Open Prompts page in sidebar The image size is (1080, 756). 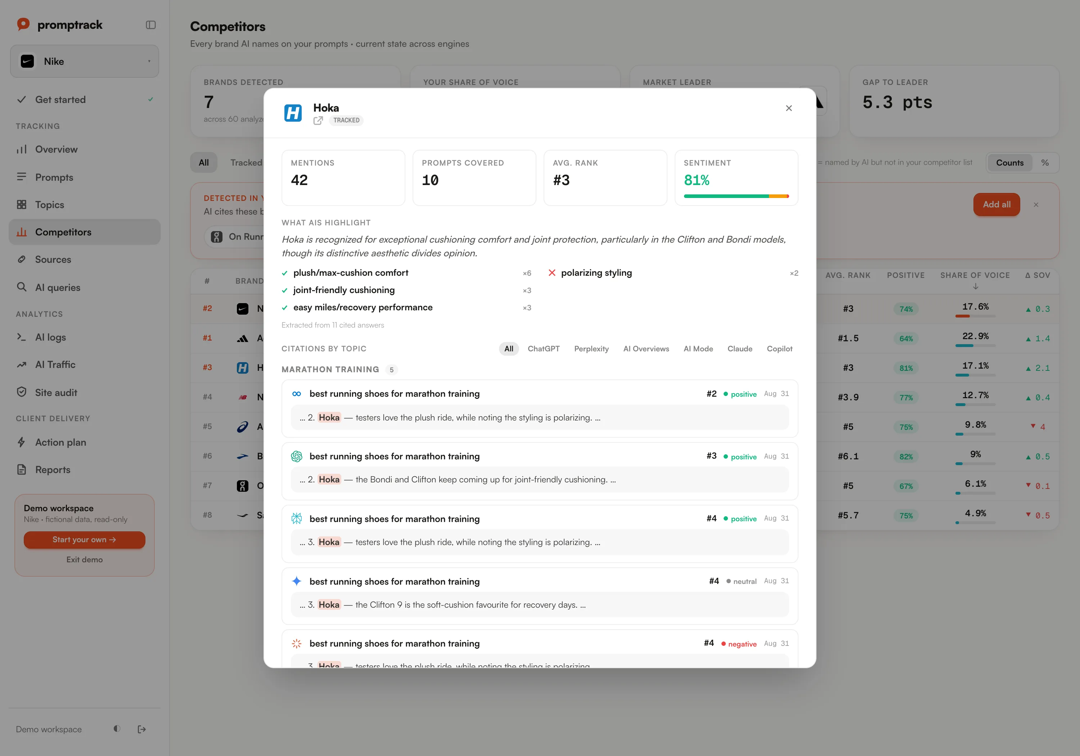click(x=85, y=177)
